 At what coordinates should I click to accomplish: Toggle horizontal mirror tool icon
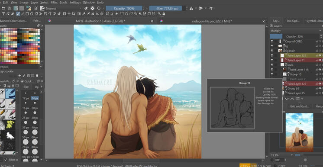tap(191, 8)
